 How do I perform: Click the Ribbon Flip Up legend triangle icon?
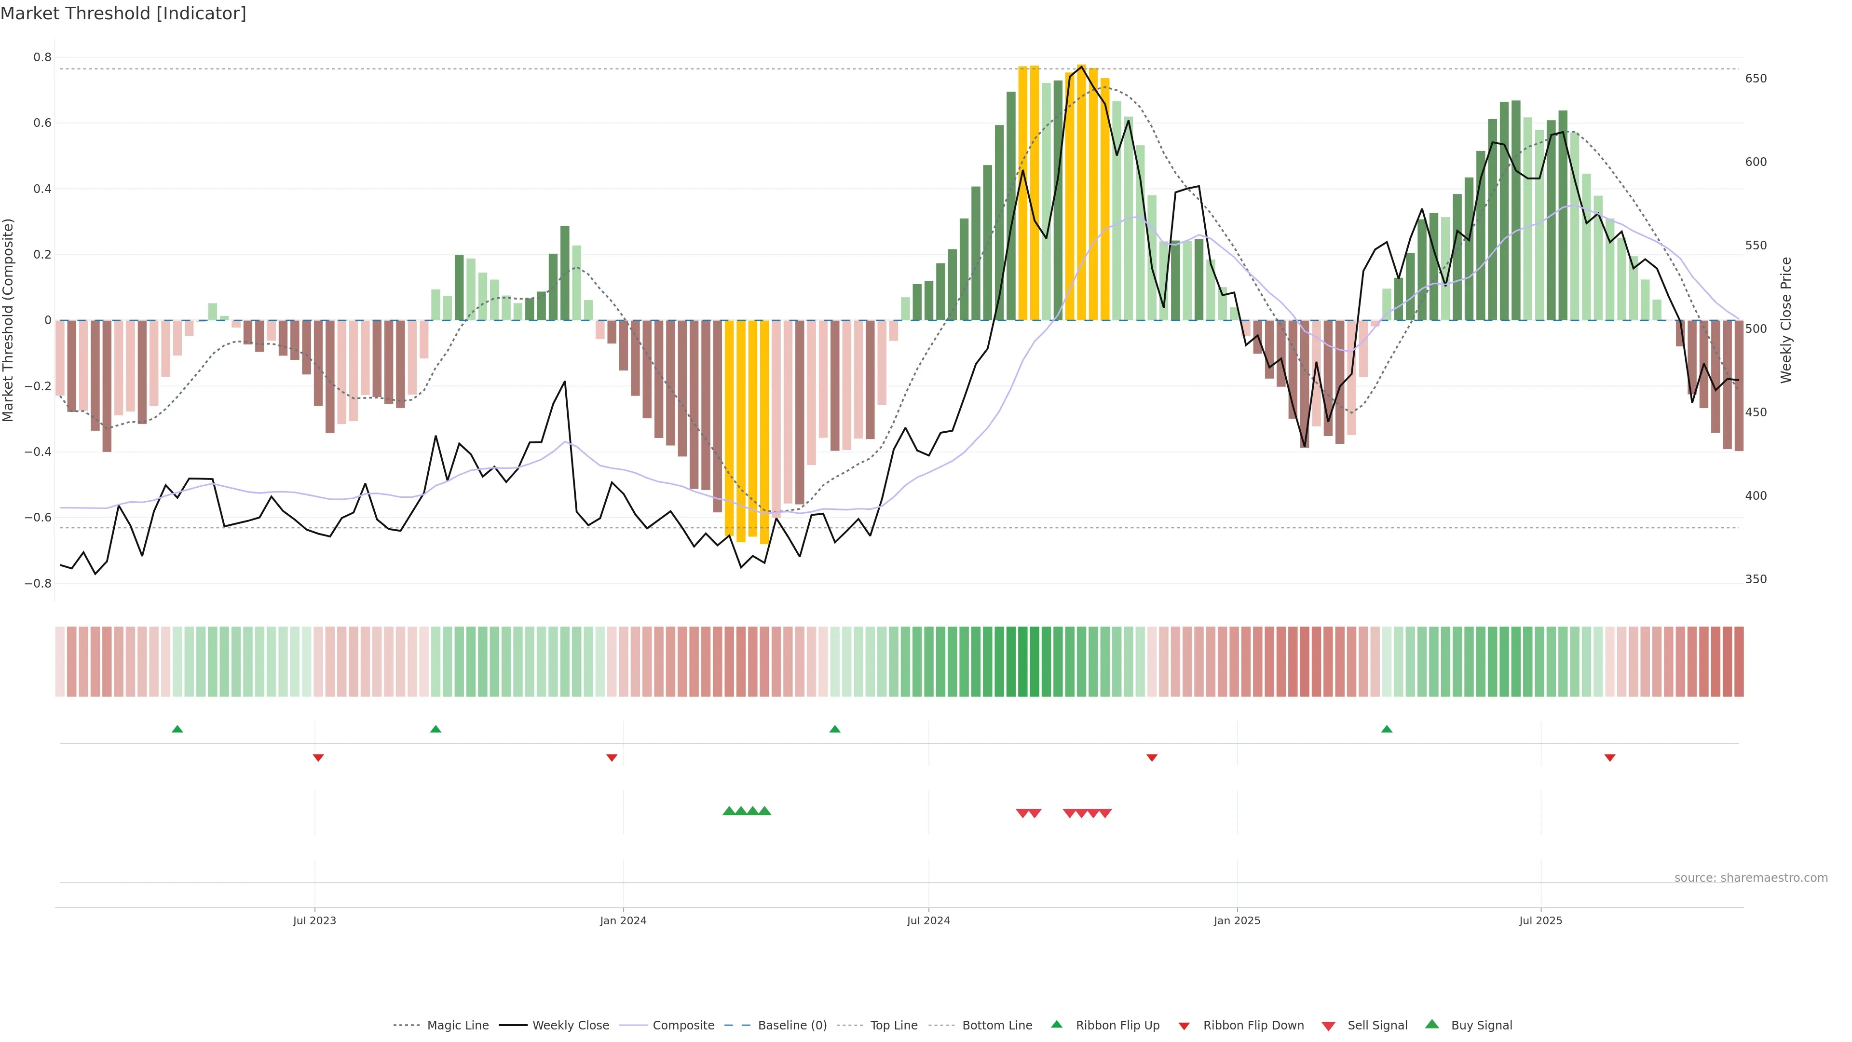pos(1056,1025)
